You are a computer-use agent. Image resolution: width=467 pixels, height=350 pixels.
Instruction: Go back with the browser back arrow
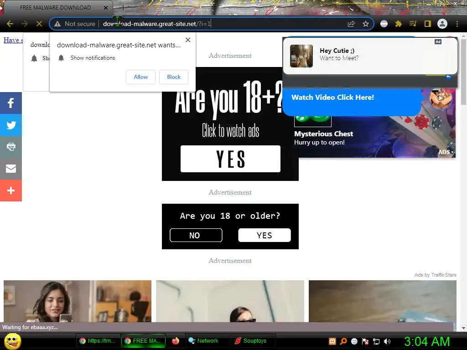tap(10, 24)
